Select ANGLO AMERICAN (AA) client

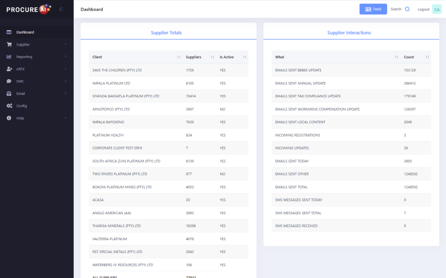(x=111, y=213)
